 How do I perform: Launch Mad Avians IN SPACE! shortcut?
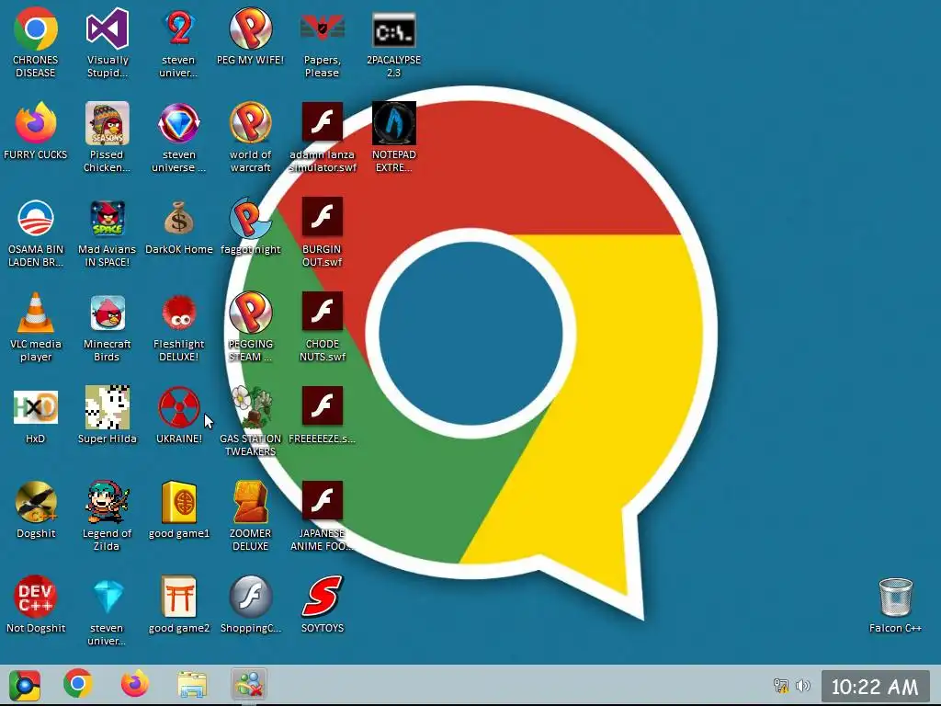pyautogui.click(x=108, y=218)
